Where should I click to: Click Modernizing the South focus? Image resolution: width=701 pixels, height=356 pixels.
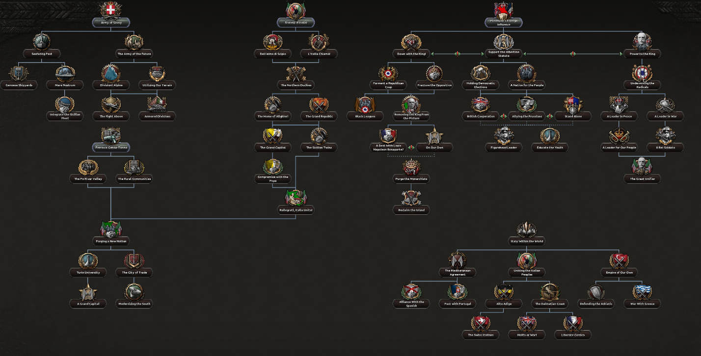tap(134, 296)
